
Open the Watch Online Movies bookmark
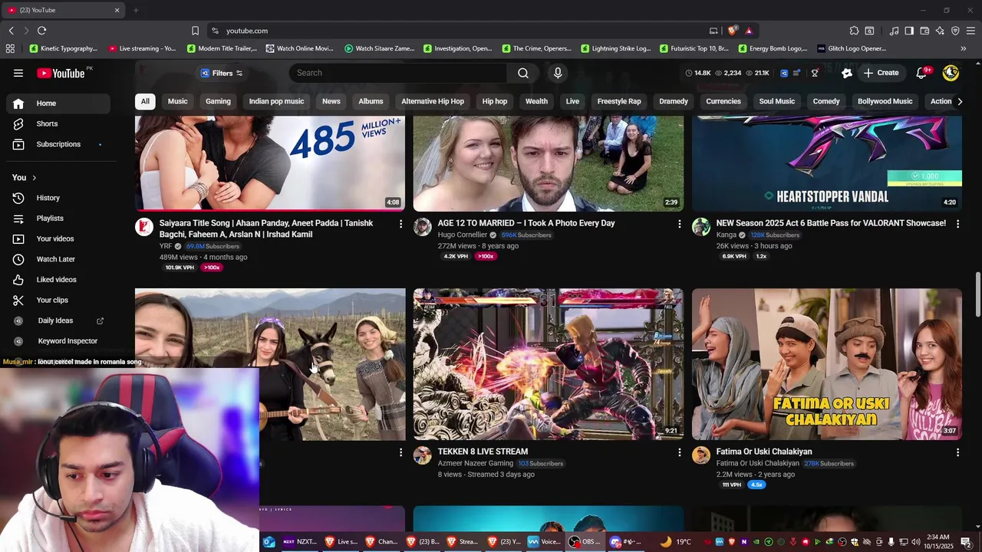[299, 48]
